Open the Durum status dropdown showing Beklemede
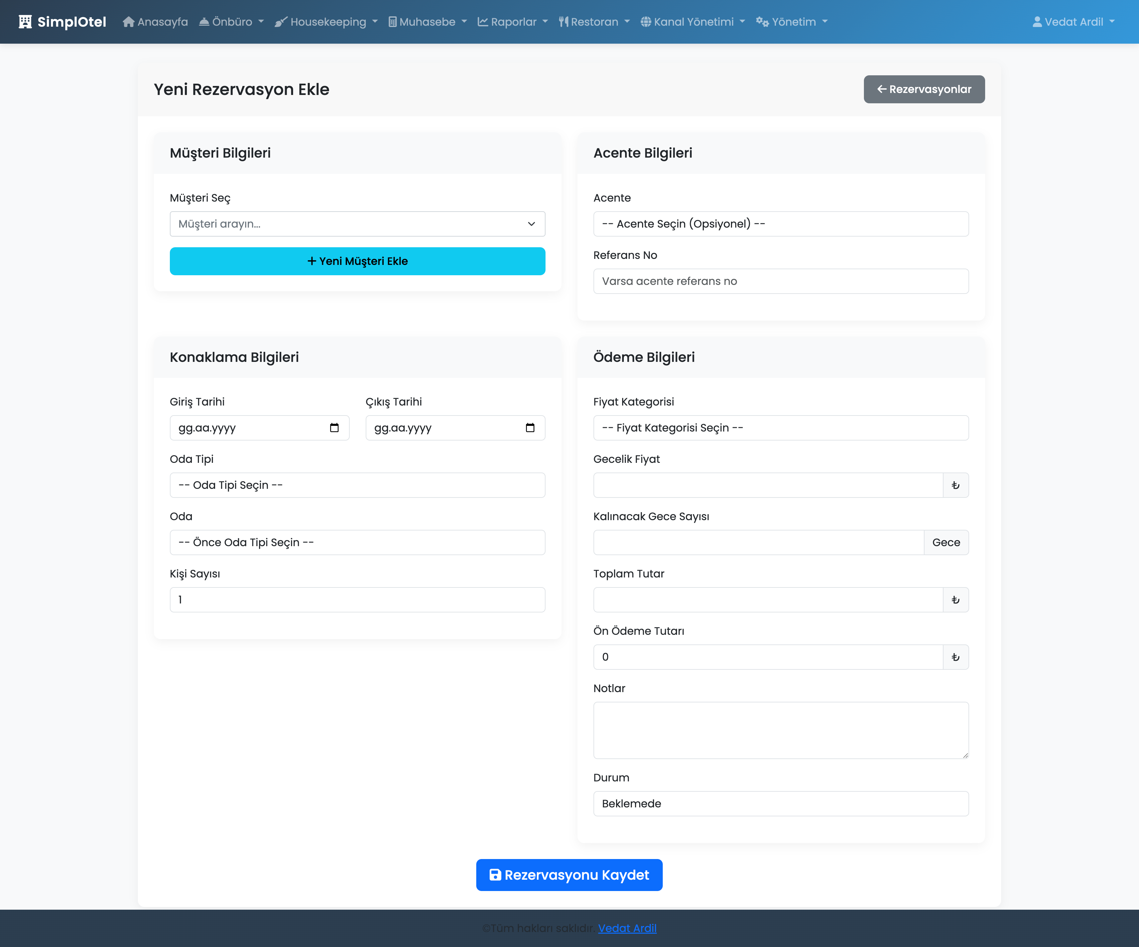Screen dimensions: 1139x947 click(x=781, y=804)
